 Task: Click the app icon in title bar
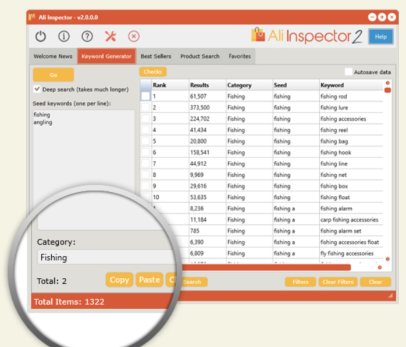pos(32,17)
